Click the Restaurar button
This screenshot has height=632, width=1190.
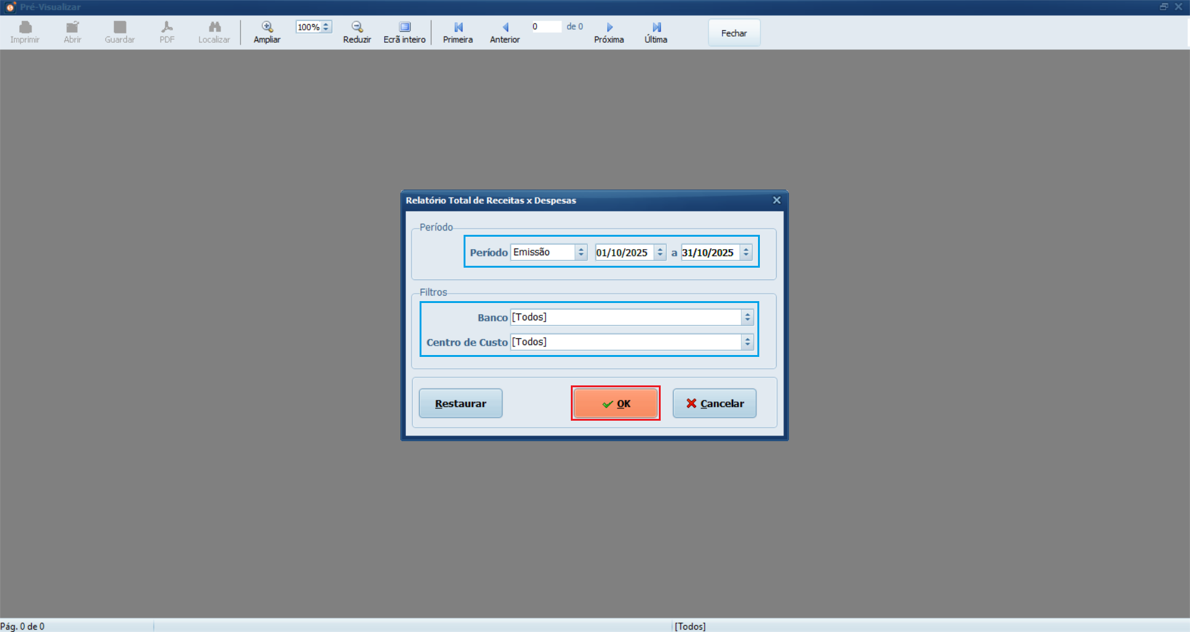click(461, 403)
